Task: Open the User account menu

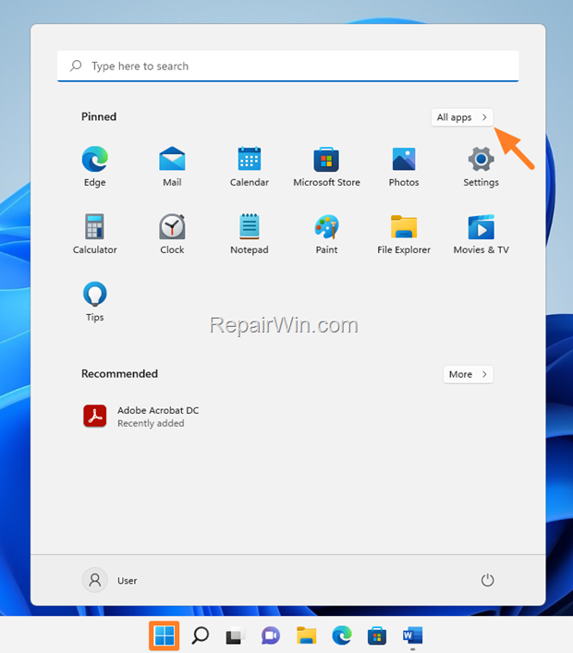Action: 110,580
